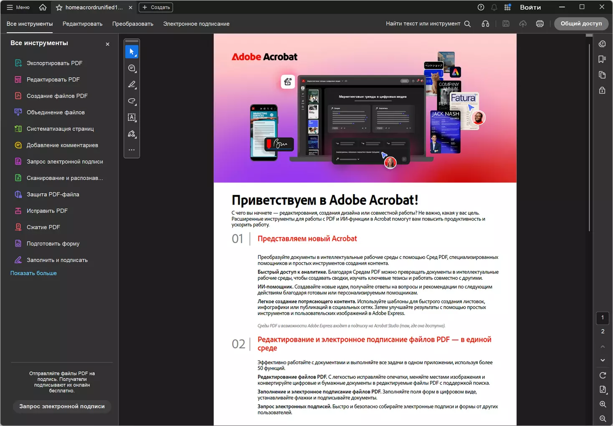Go to previous page arrow

tap(603, 347)
